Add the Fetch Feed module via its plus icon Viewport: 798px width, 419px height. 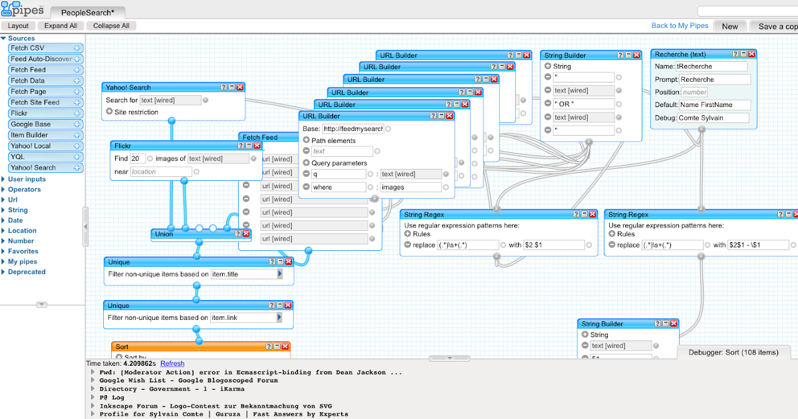point(77,70)
